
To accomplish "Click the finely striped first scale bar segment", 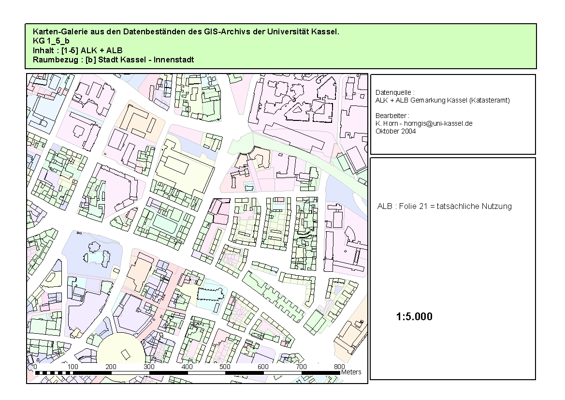I will pyautogui.click(x=54, y=372).
